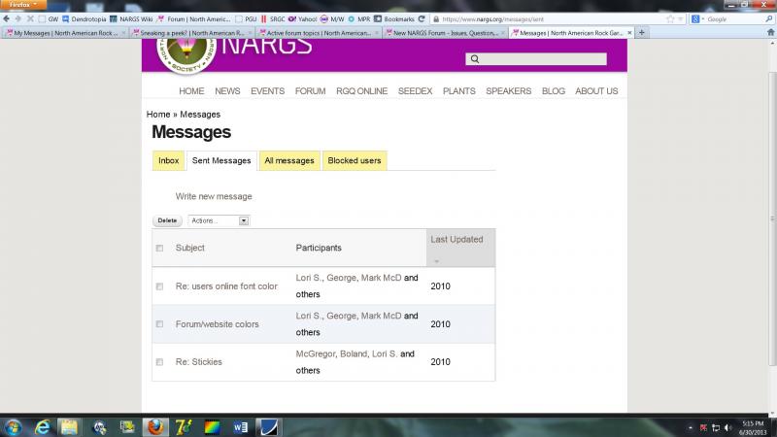Switch to the Inbox tab
Viewport: 777px width, 437px height.
(168, 160)
